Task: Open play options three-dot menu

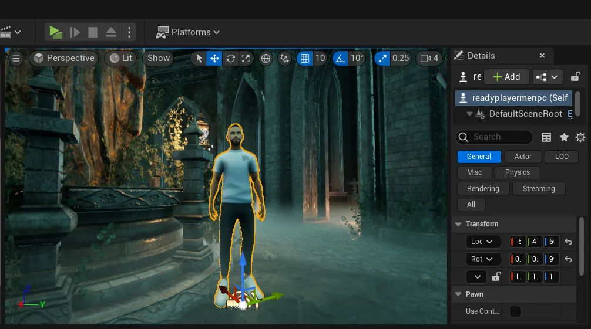Action: [129, 32]
